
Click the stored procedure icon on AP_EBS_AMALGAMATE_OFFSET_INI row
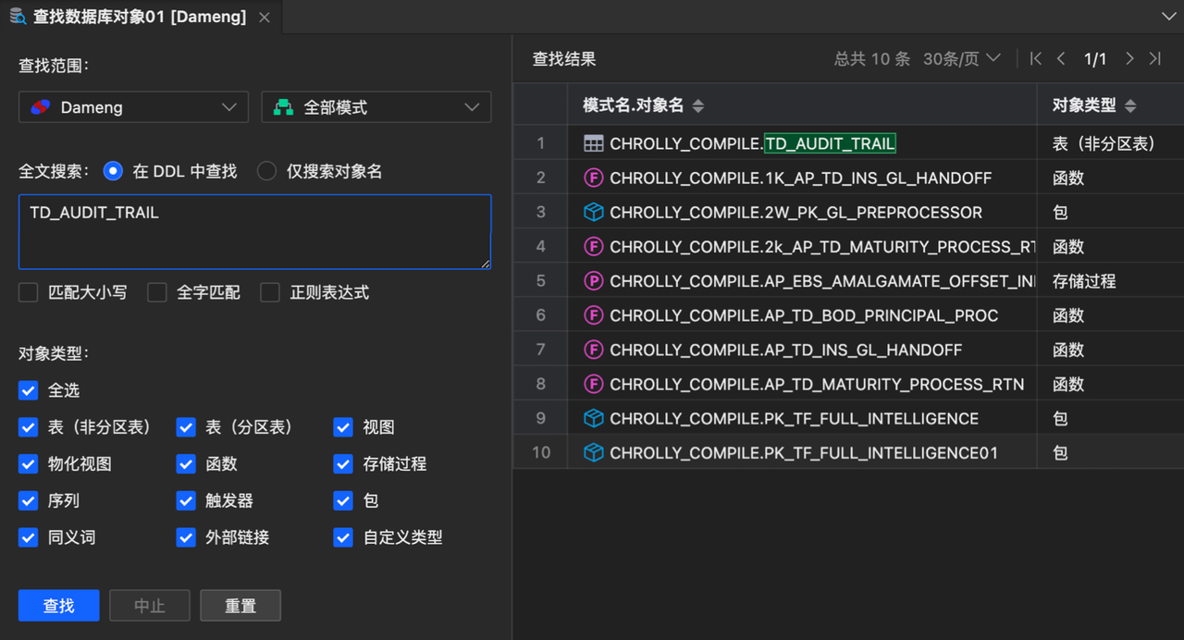[594, 280]
